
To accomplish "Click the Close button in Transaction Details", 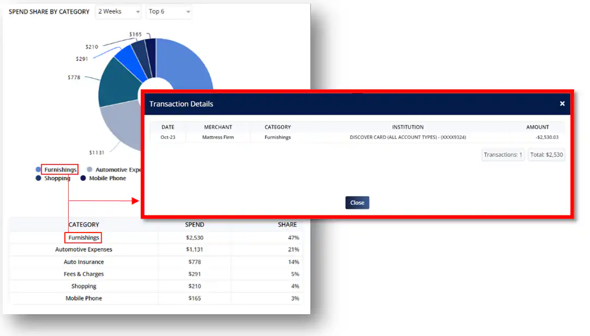I will 357,202.
